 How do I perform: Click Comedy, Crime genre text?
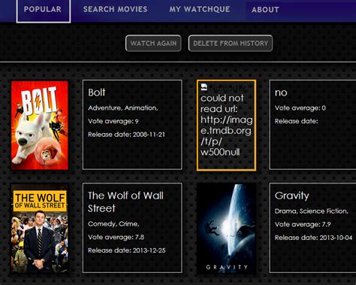click(113, 224)
